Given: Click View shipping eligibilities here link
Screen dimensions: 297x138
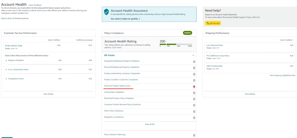Looking at the screenshot, I should pyautogui.click(x=282, y=75).
